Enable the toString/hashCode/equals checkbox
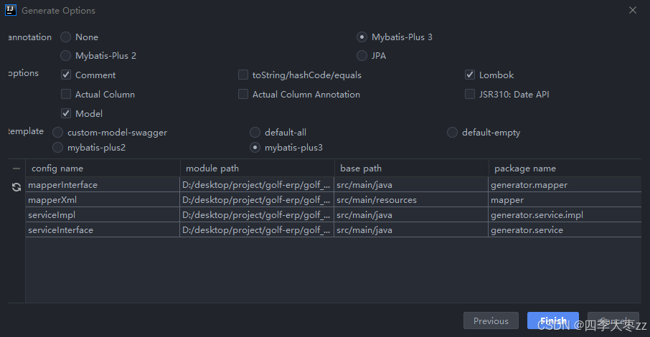This screenshot has height=337, width=650. [x=243, y=75]
